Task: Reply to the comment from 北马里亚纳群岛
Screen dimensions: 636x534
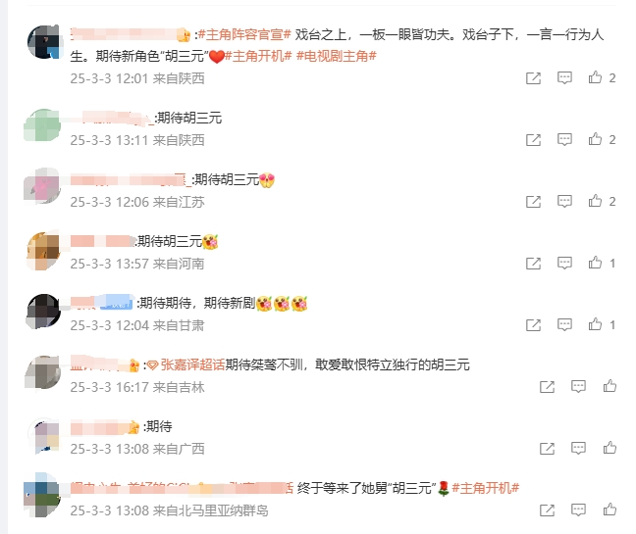Action: pos(578,510)
